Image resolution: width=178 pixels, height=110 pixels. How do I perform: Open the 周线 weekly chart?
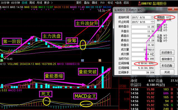32,2
